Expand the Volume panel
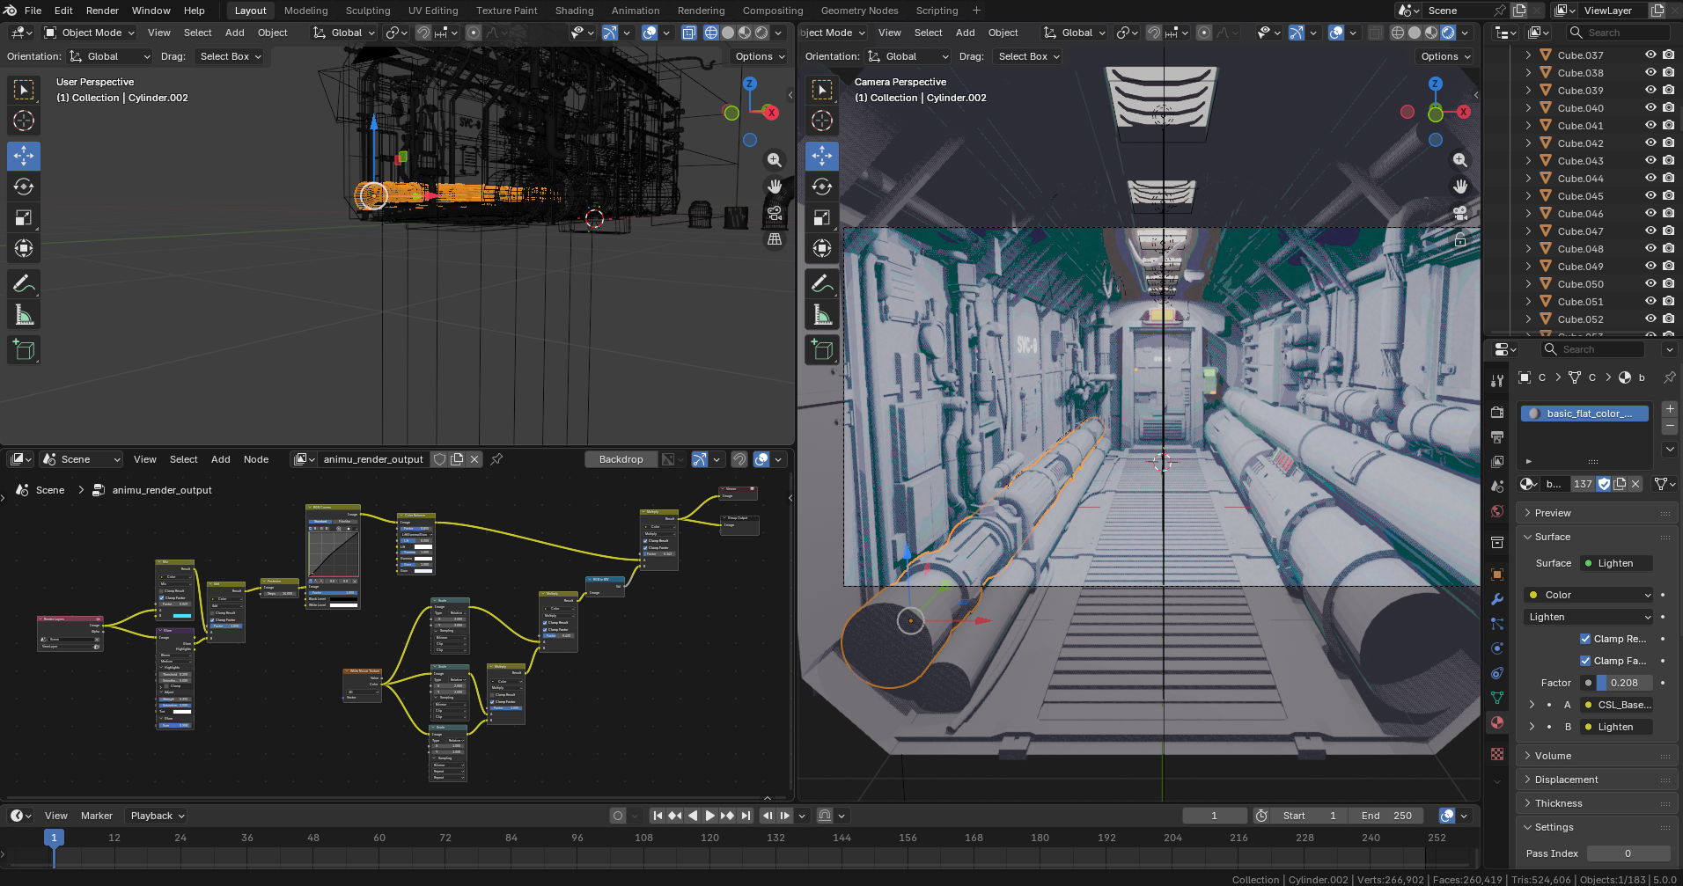This screenshot has width=1683, height=886. pos(1553,756)
